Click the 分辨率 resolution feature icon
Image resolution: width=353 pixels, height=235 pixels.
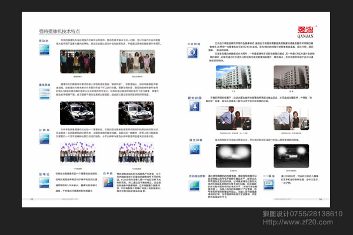(44, 139)
